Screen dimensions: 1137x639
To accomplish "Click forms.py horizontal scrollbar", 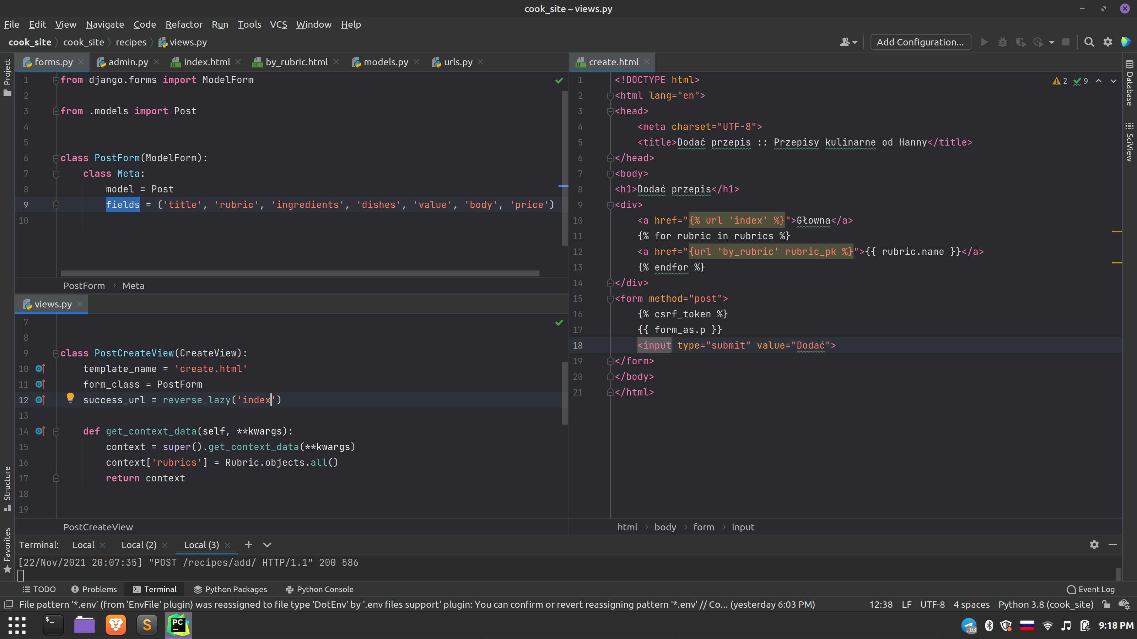I will coord(300,273).
